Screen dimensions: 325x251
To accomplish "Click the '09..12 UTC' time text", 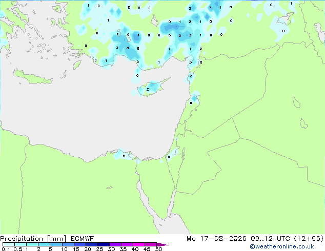I will click(270, 239).
